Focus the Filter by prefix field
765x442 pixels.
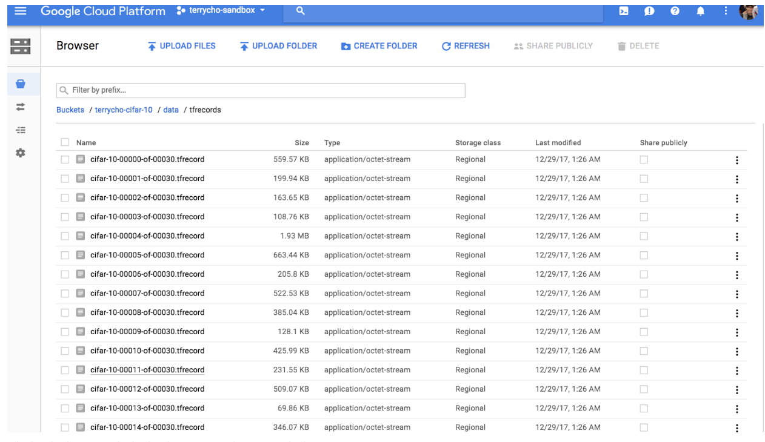point(261,90)
